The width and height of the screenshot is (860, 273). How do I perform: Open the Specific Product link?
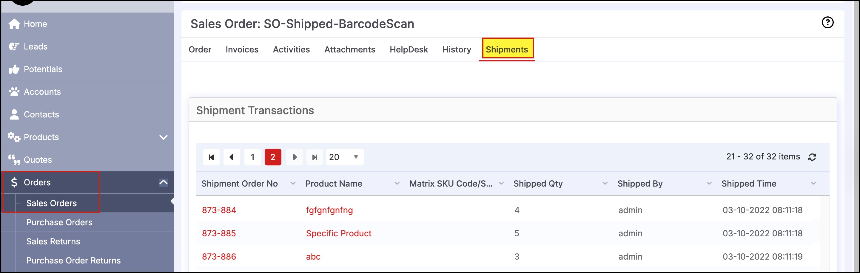click(x=338, y=233)
